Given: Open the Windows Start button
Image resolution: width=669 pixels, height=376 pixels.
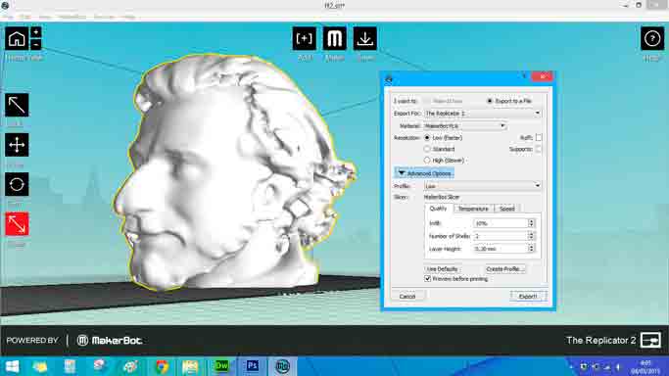Looking at the screenshot, I should [12, 366].
